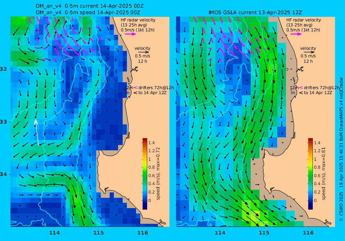Viewport: 345px width, 241px height.
Task: Click the '1.4' tick on right colorbar
Action: click(317, 143)
